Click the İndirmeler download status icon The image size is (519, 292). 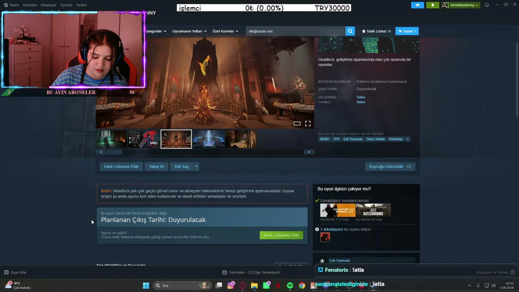(x=225, y=273)
